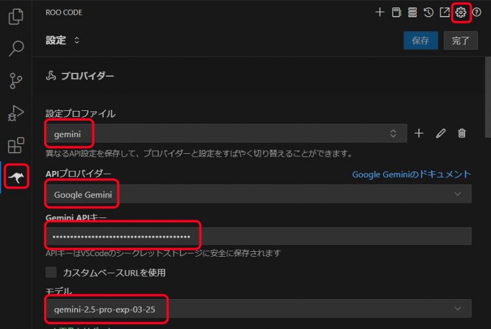
Task: Click the 完了 done button
Action: click(461, 40)
